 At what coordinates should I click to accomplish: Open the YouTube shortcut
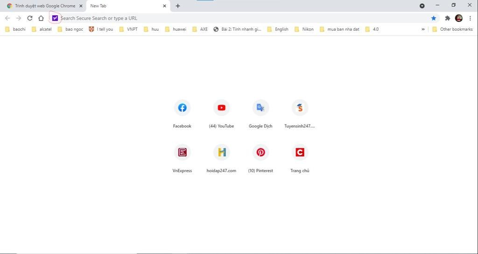221,114
